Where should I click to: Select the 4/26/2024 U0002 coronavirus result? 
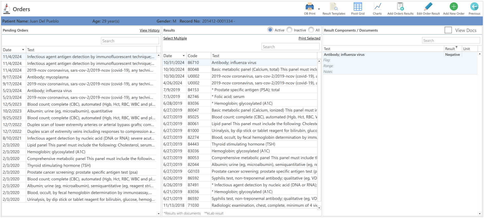pyautogui.click(x=240, y=83)
